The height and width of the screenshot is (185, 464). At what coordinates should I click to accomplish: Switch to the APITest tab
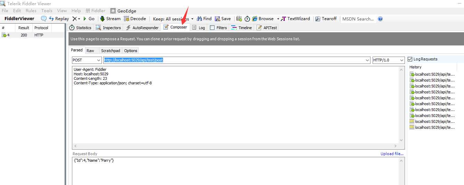(x=267, y=28)
